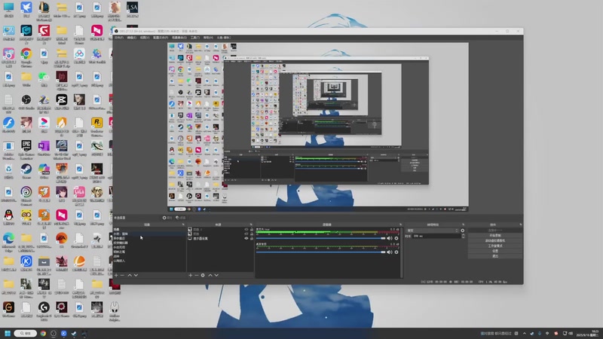Click the Settings button in the Controls dock

point(495,251)
